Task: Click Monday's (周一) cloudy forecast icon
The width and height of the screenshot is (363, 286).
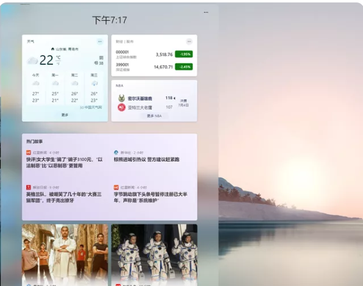Action: (55, 84)
